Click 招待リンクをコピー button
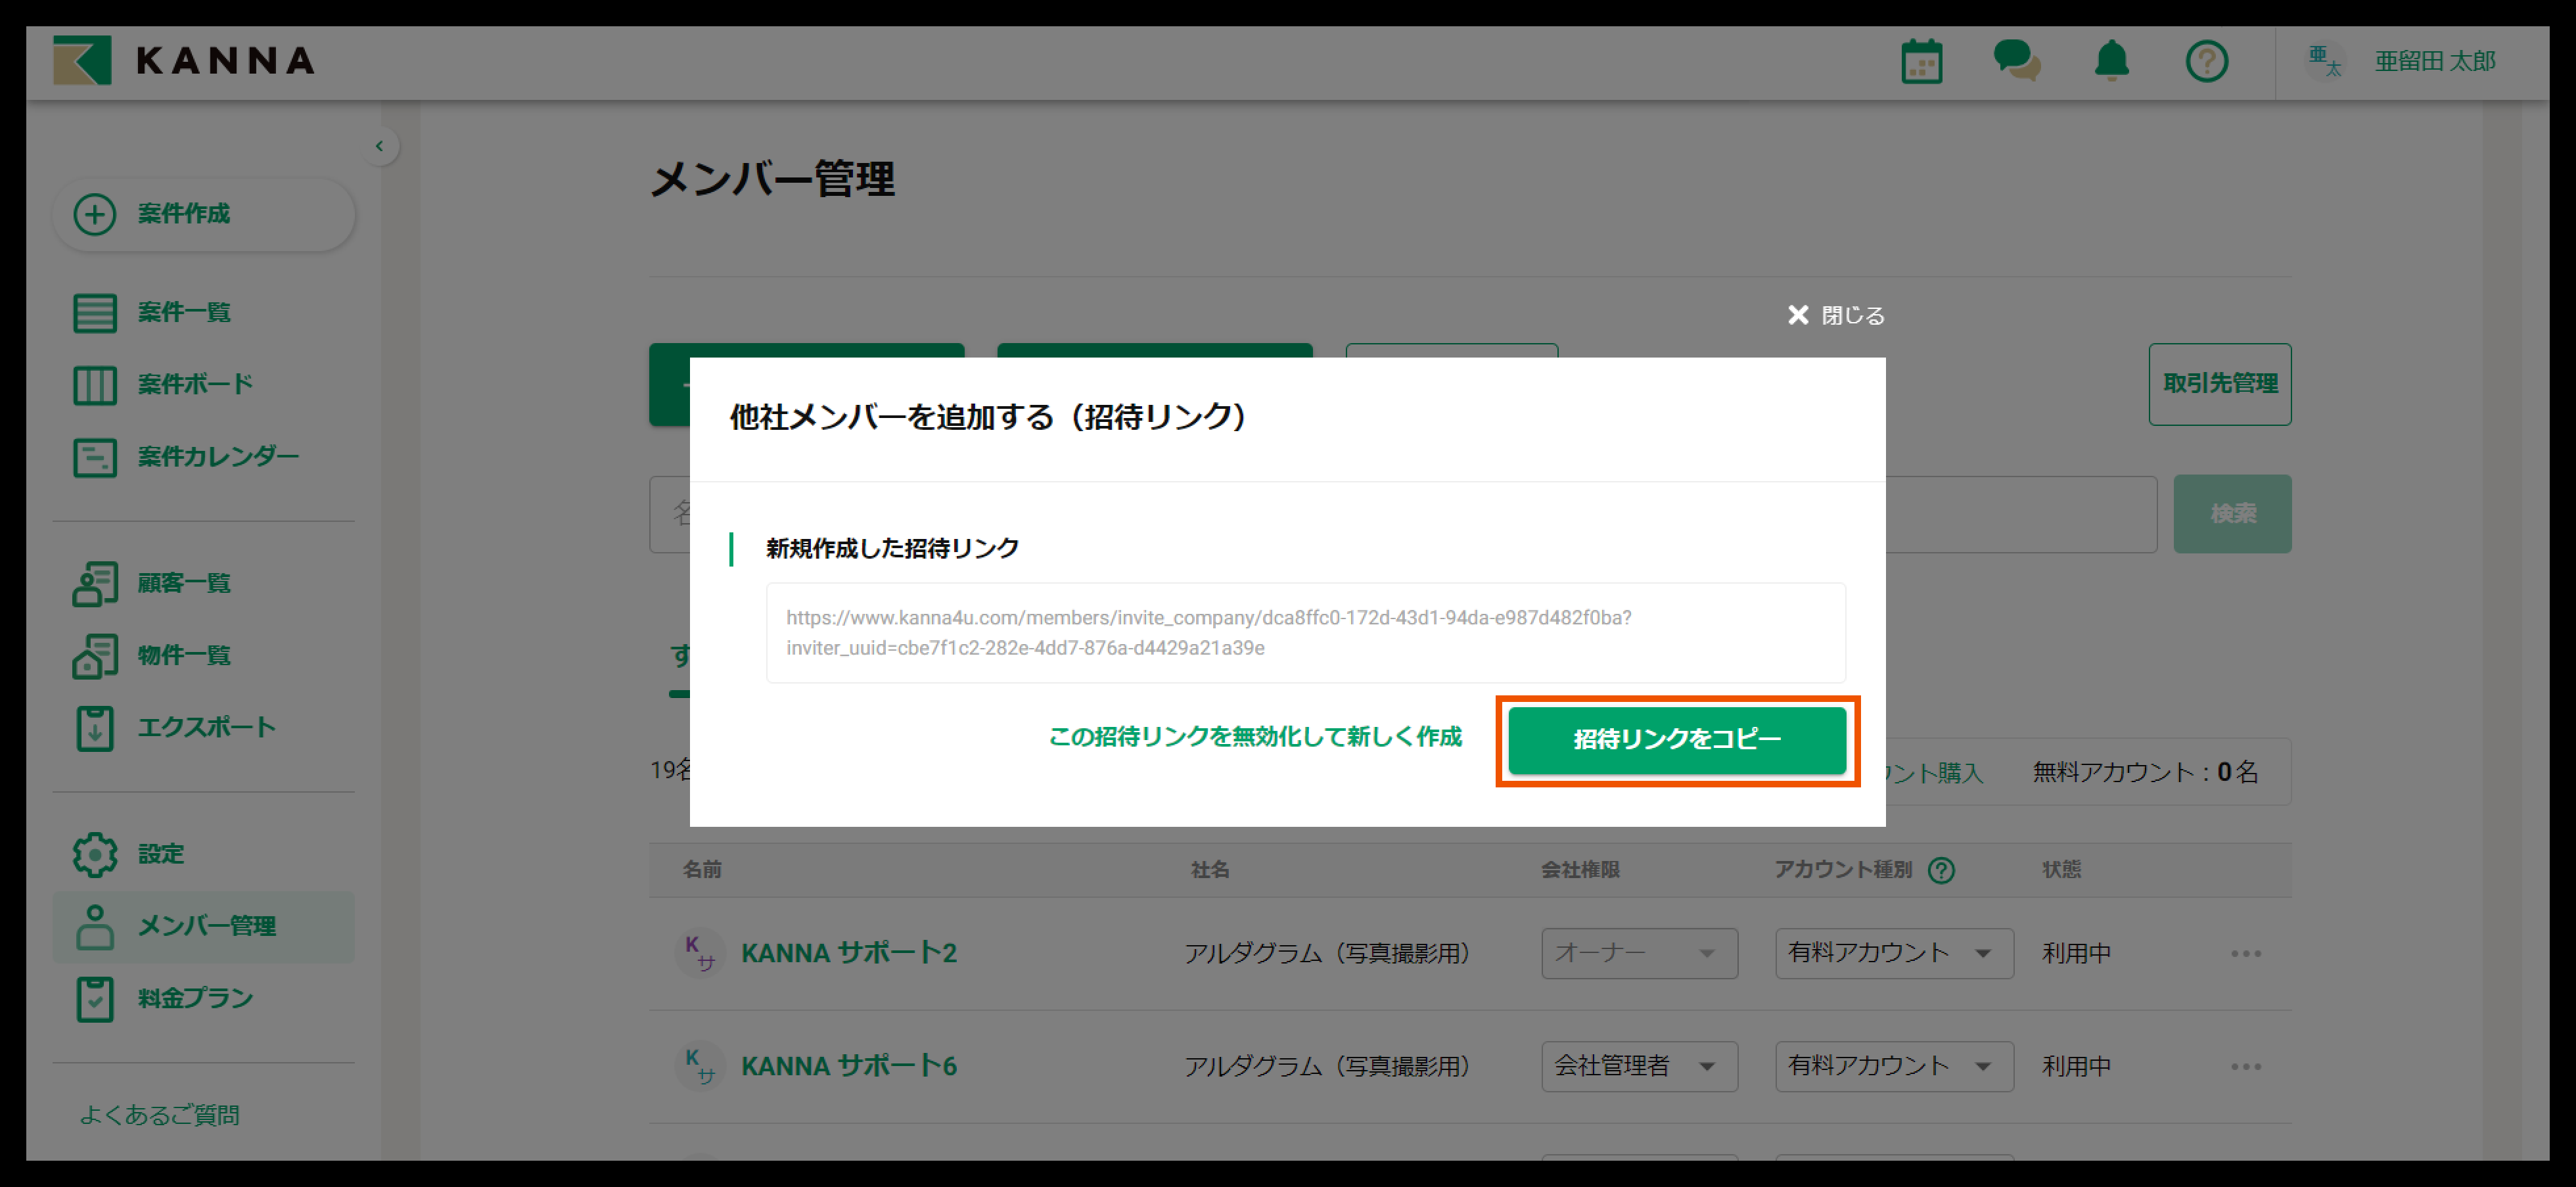Image resolution: width=2576 pixels, height=1187 pixels. tap(1676, 740)
